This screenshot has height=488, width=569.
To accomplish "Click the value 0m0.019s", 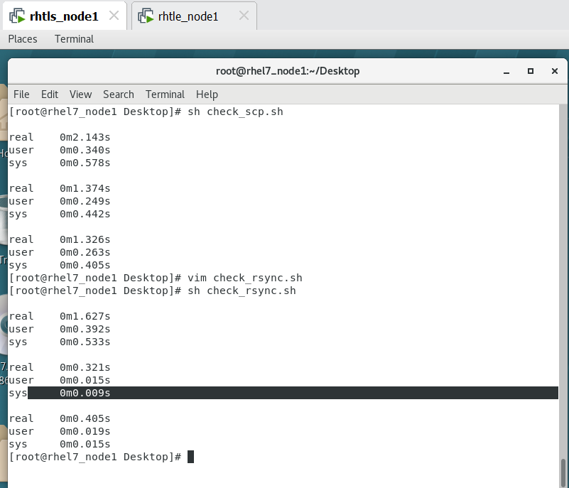I will pos(85,431).
